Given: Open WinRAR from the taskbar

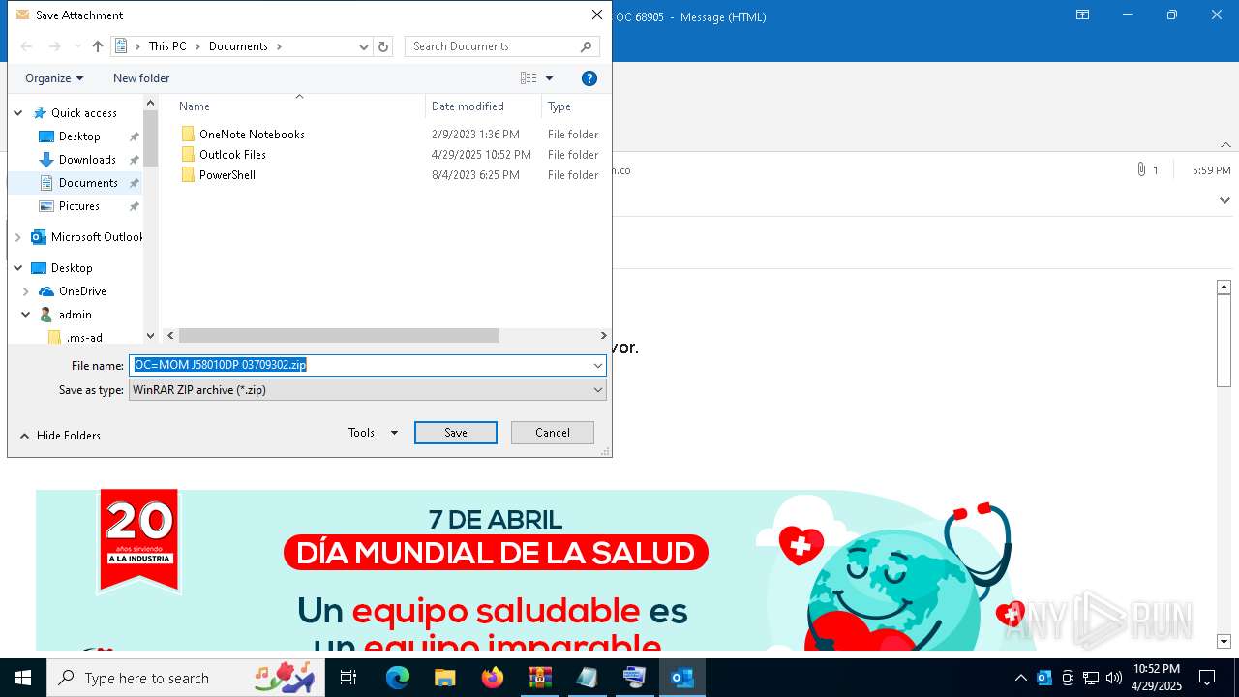Looking at the screenshot, I should pos(539,678).
